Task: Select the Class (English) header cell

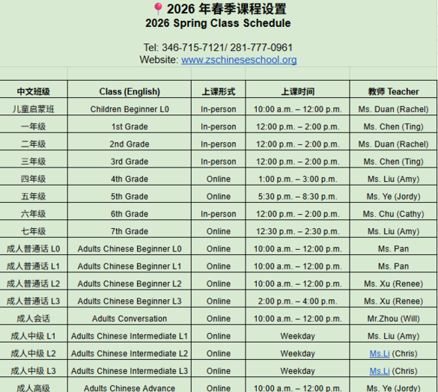Action: click(x=130, y=89)
